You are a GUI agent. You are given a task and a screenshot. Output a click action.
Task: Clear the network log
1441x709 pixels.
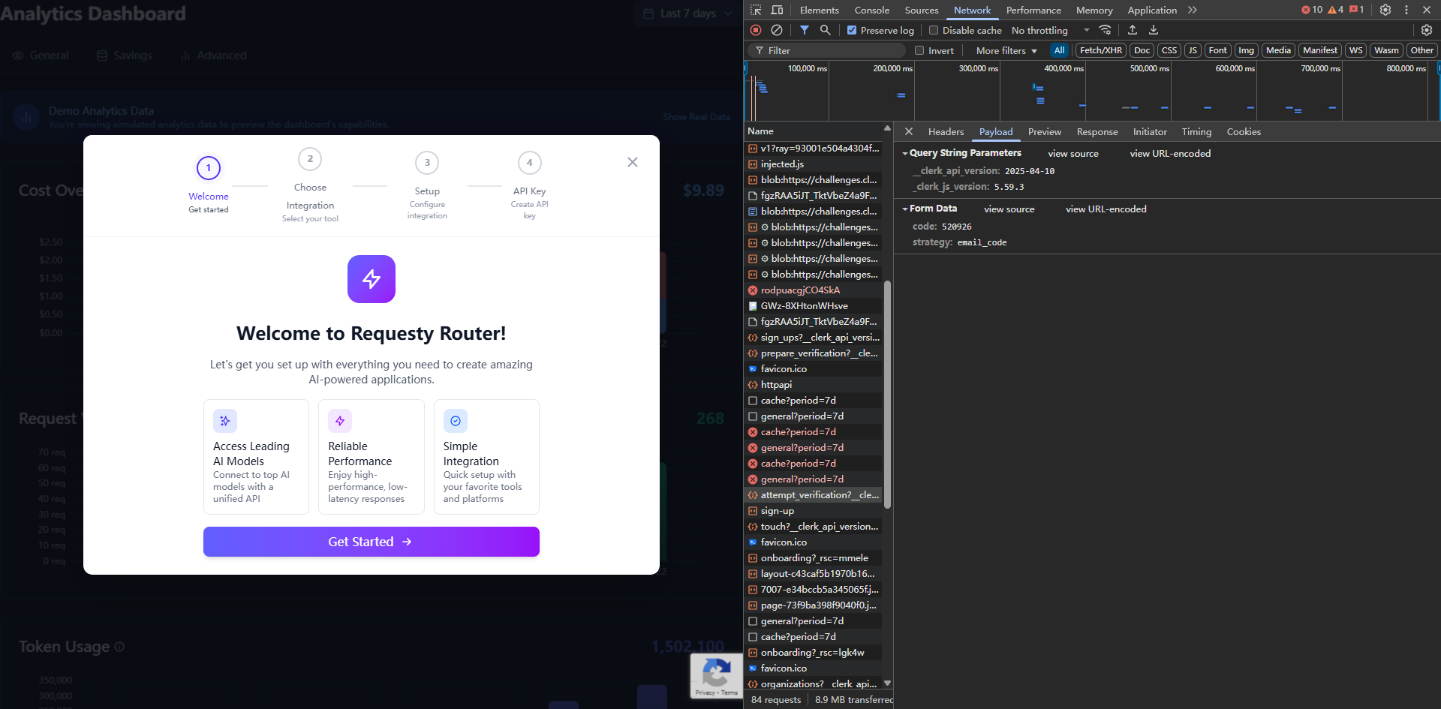pyautogui.click(x=777, y=30)
